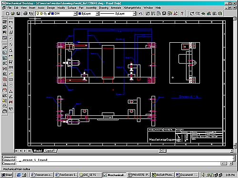Image resolution: width=238 pixels, height=178 pixels.
Task: Expand the DIM layer dropdown
Action: click(x=75, y=14)
